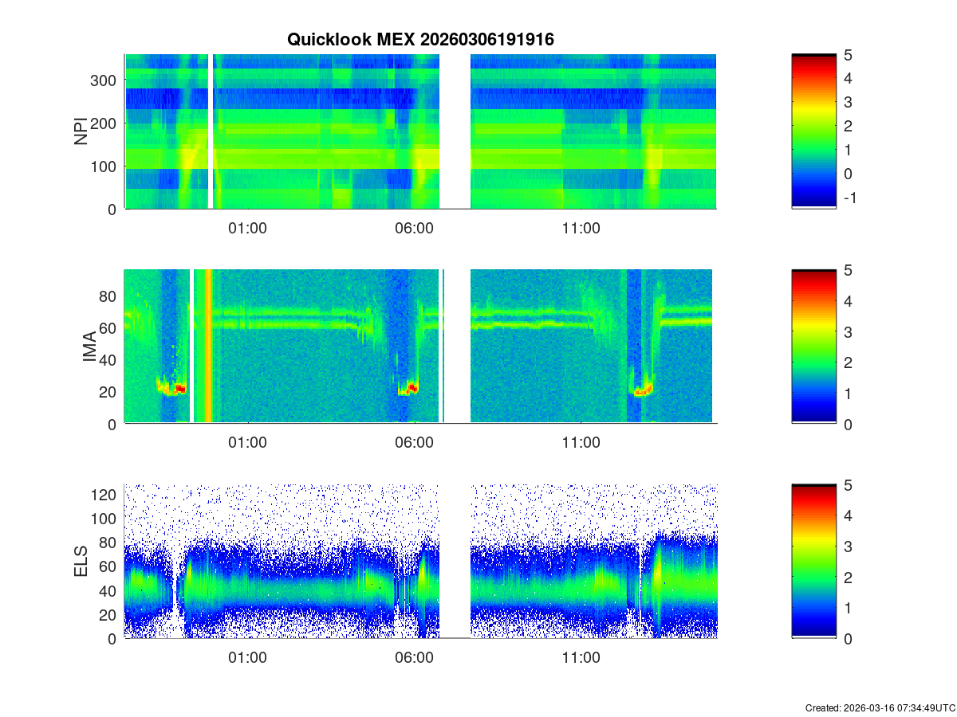Click the 120 tick on ELS y-axis
The width and height of the screenshot is (957, 717).
pos(106,495)
